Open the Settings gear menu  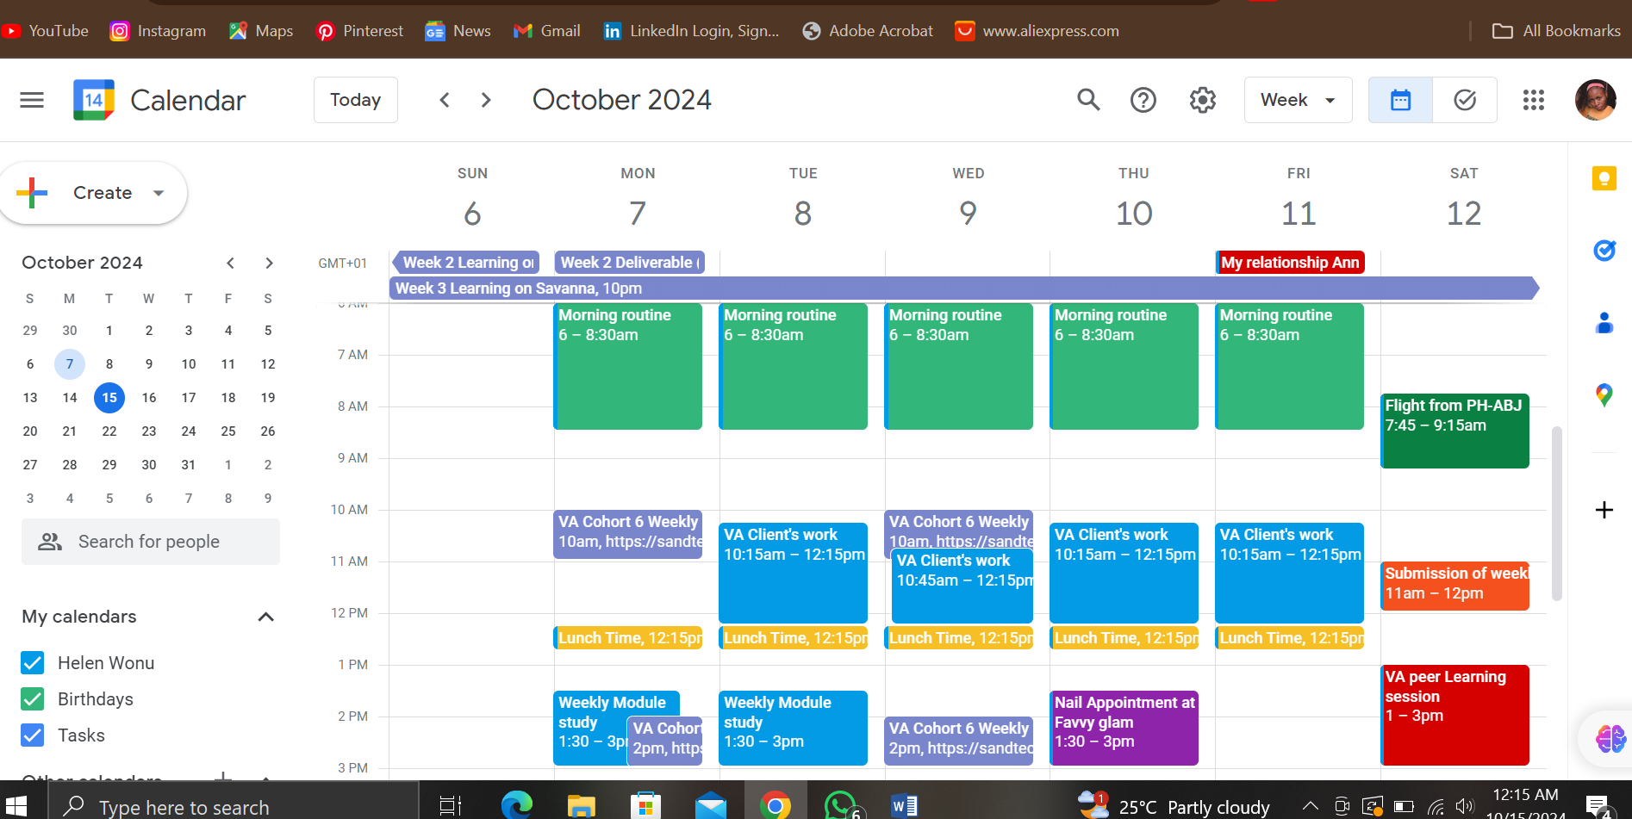click(x=1202, y=100)
